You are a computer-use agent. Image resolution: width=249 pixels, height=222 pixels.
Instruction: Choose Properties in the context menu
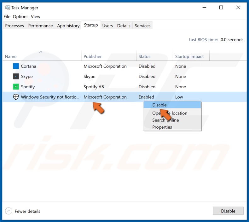click(172, 127)
